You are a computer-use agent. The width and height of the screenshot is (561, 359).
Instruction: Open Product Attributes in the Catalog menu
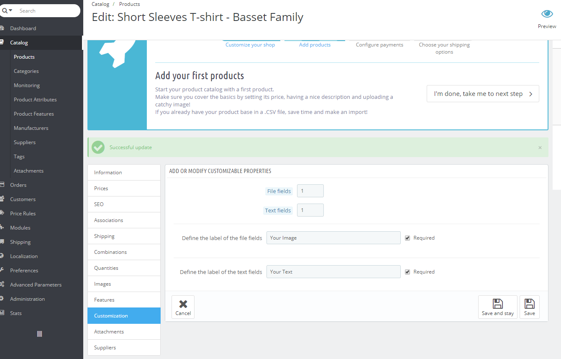[x=35, y=100]
